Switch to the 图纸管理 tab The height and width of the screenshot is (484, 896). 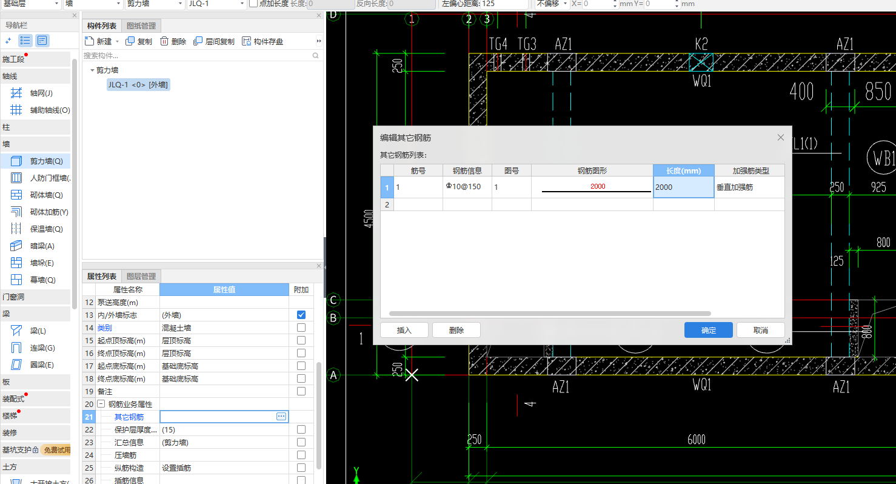pos(141,25)
